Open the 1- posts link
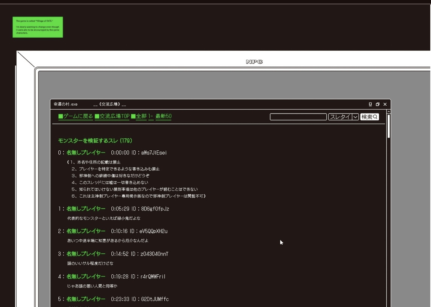This screenshot has height=307, width=431. click(151, 116)
